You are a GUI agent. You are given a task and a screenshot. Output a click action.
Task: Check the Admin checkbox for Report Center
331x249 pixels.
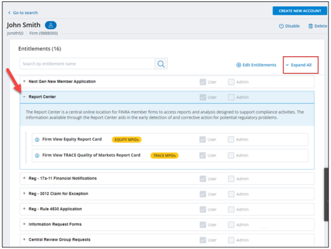tap(231, 97)
